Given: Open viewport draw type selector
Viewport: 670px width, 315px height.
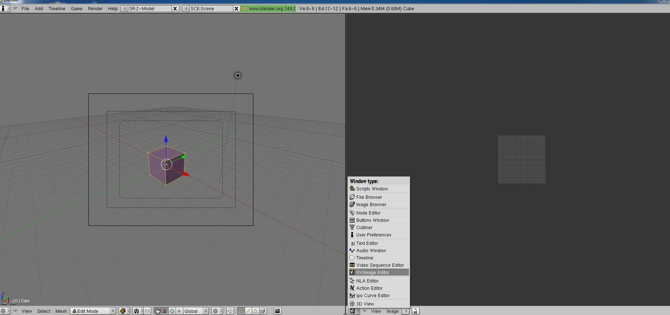Looking at the screenshot, I should 125,311.
